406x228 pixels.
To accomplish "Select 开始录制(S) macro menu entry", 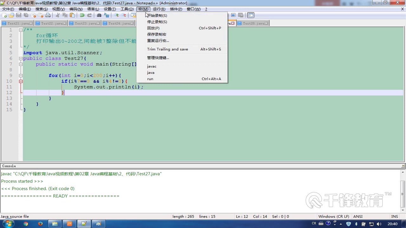I will 182,16.
